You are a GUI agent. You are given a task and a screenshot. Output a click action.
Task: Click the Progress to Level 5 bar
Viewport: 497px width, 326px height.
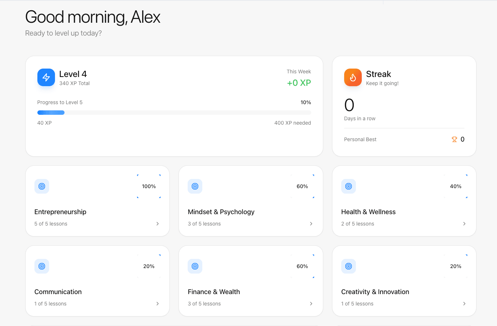pos(174,113)
